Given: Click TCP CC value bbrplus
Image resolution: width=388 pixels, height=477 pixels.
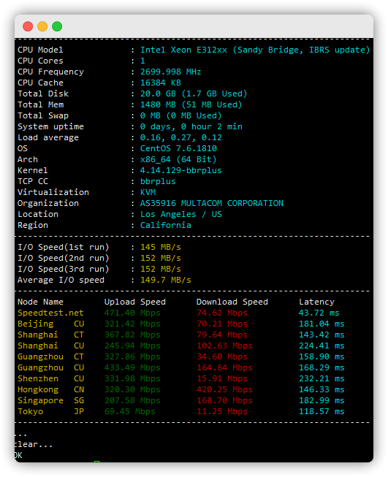Looking at the screenshot, I should point(158,181).
